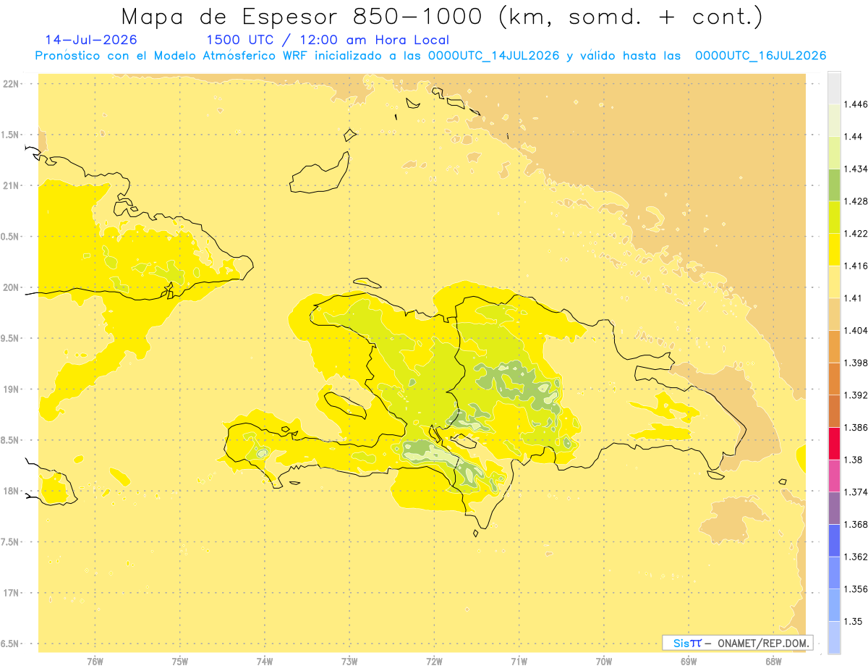
Task: Click the initialization stamp '0000UTC_14JUL2026'
Action: coord(494,56)
